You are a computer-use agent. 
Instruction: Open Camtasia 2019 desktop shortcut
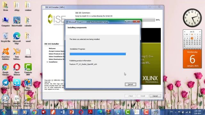coord(28,69)
